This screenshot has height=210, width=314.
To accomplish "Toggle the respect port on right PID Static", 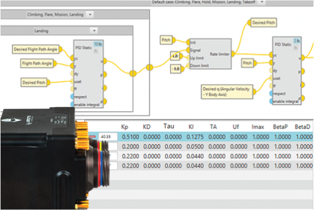I will click(271, 94).
